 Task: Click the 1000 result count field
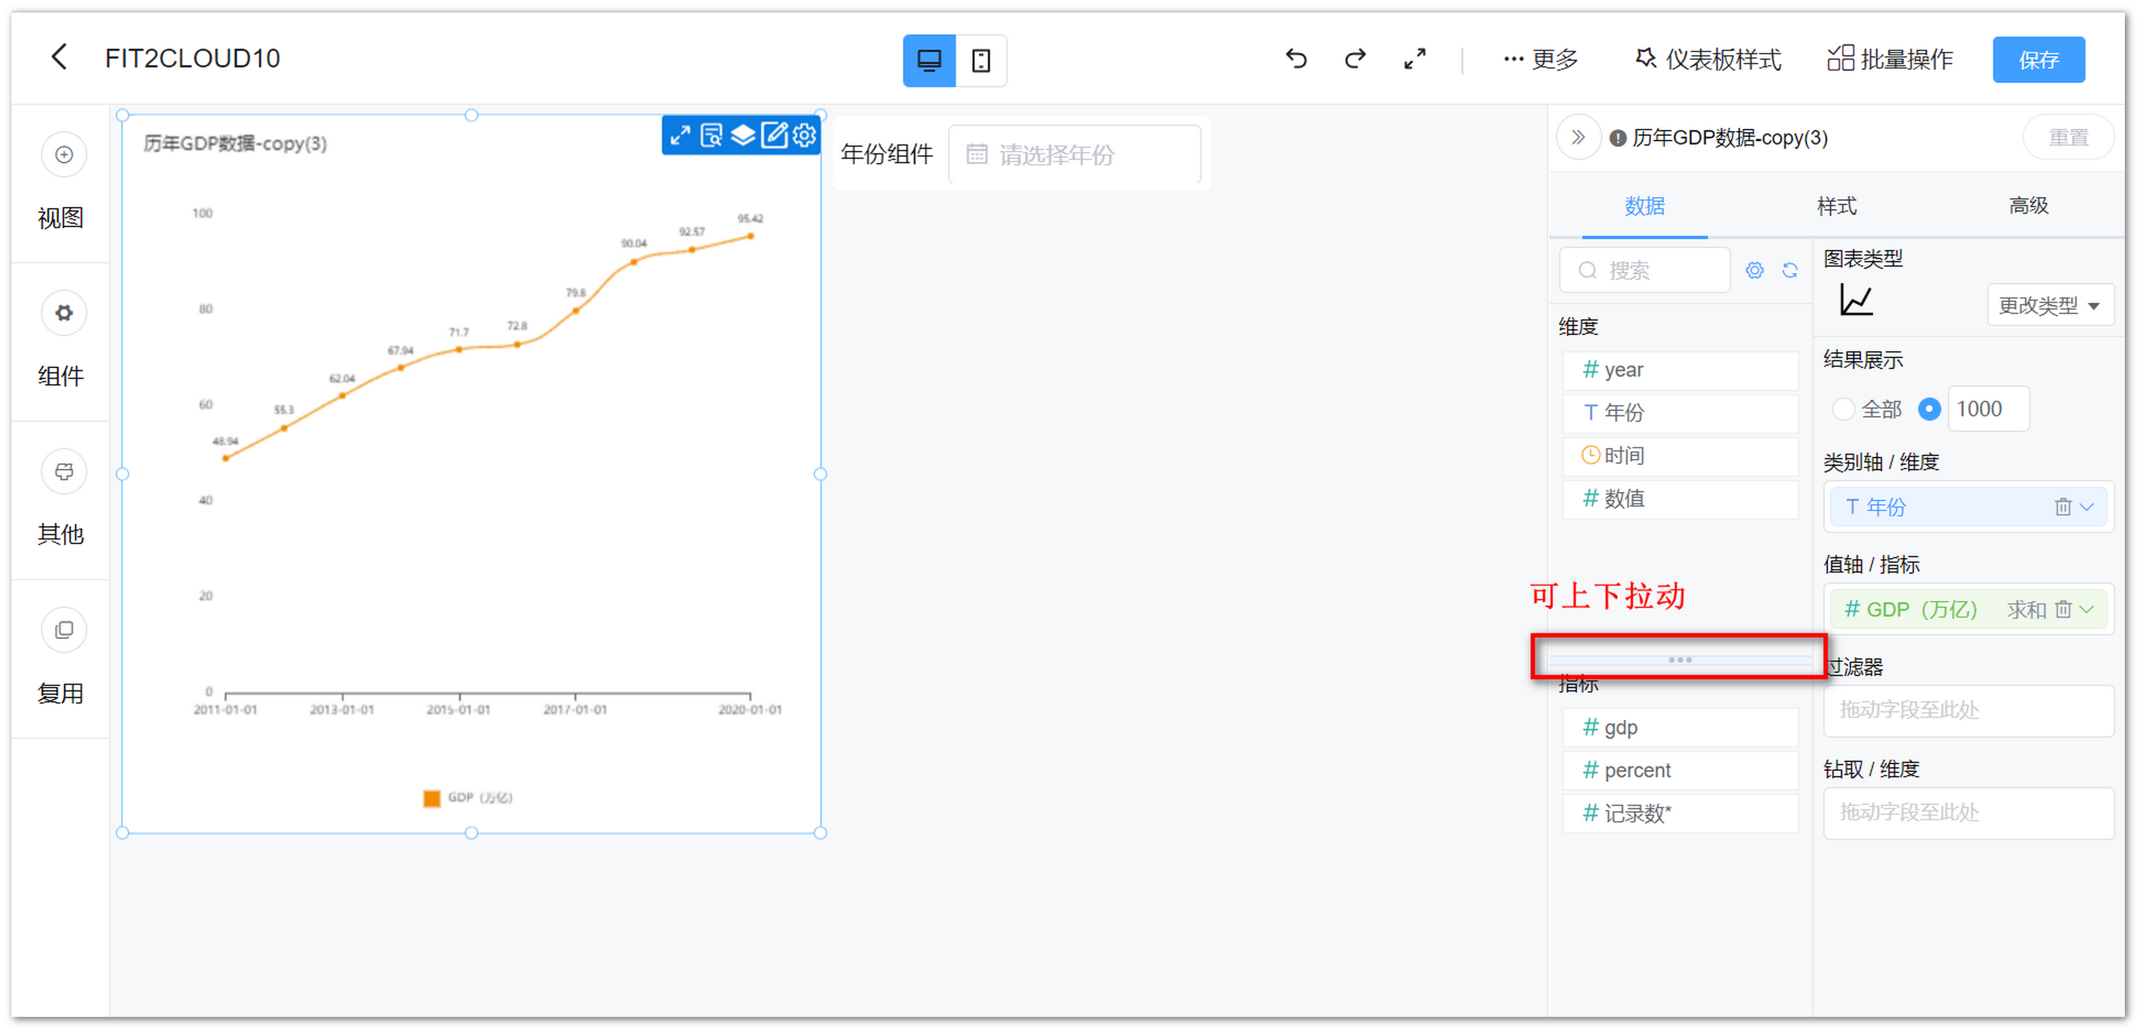tap(1988, 410)
